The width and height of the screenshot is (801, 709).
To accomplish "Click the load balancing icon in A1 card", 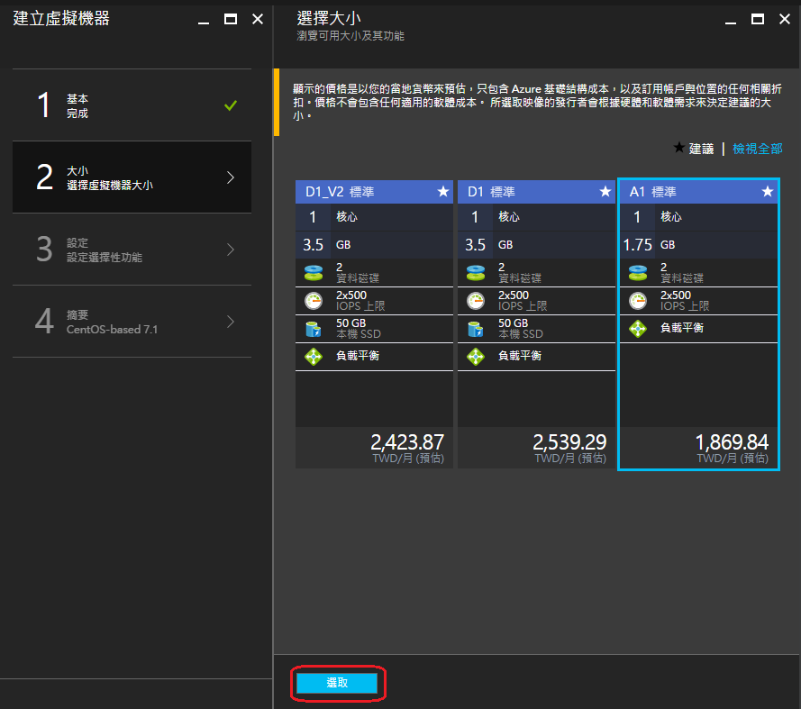I will pyautogui.click(x=638, y=329).
